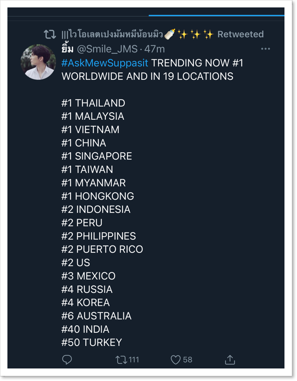View the 111 retweets count
The height and width of the screenshot is (381, 297).
tap(134, 360)
